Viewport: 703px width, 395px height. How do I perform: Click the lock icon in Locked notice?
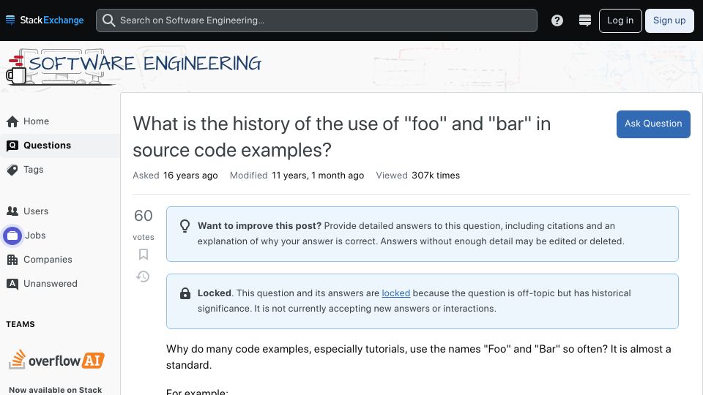click(x=185, y=293)
